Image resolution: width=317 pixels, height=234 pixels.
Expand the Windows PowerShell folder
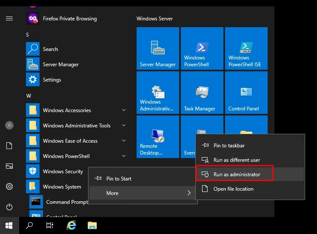[x=124, y=156]
